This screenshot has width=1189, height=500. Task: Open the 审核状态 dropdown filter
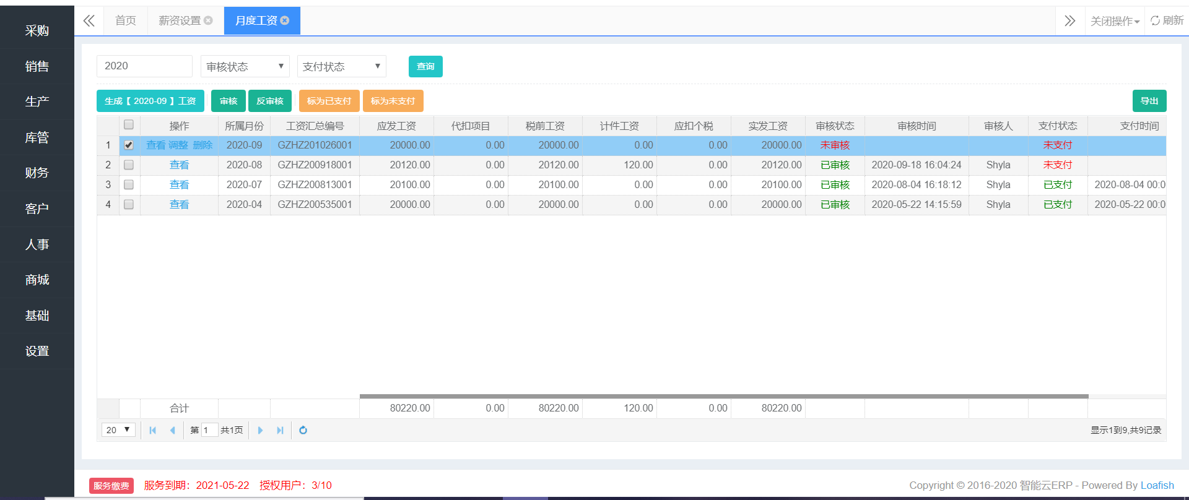(245, 66)
